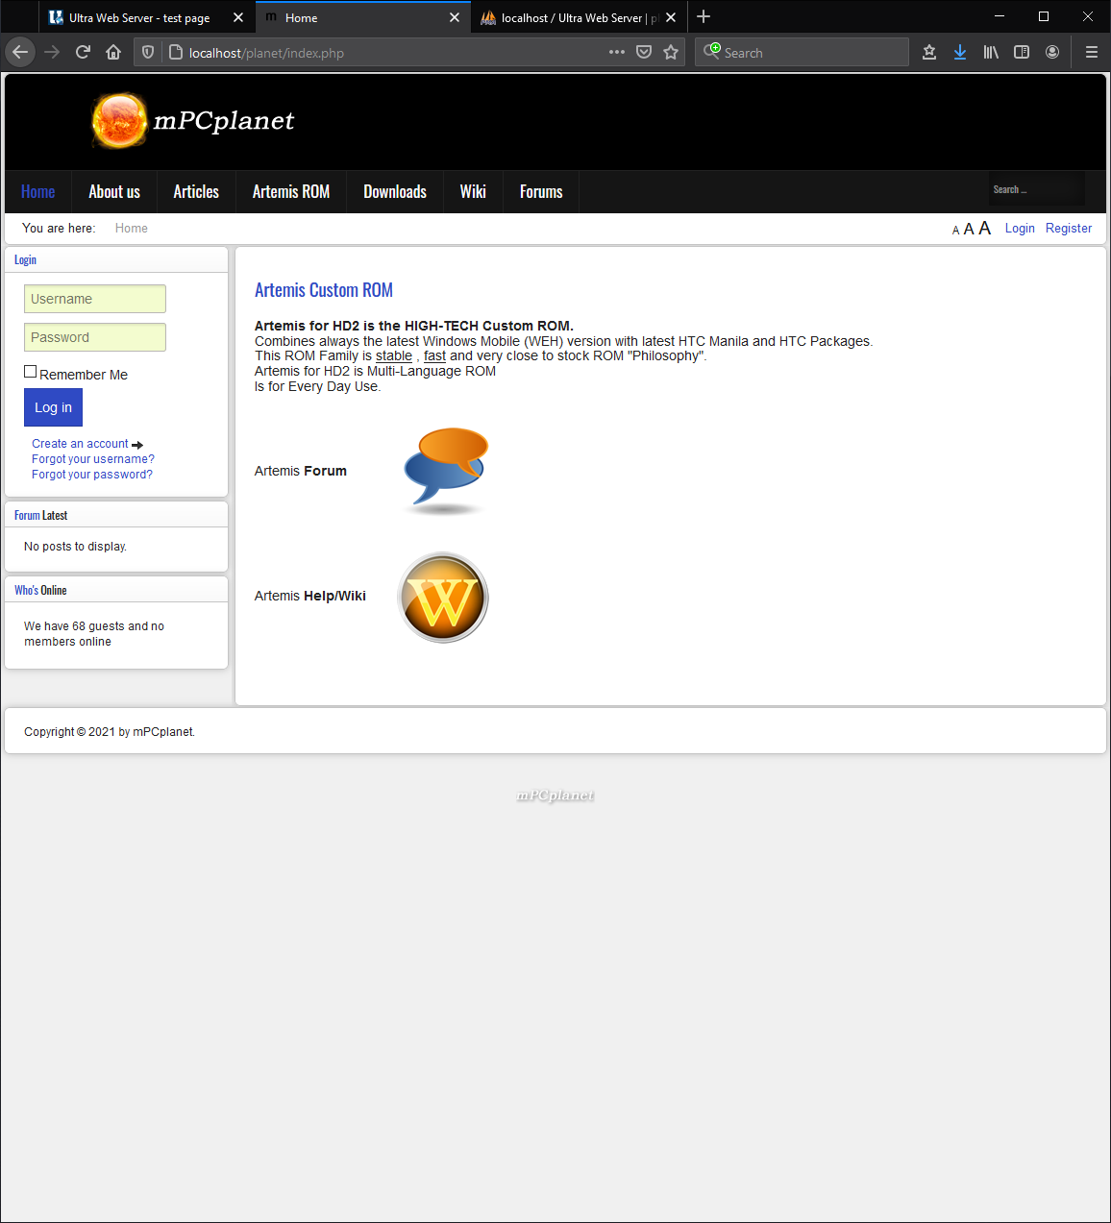Open the Downloads menu item
Image resolution: width=1111 pixels, height=1223 pixels.
[x=395, y=191]
